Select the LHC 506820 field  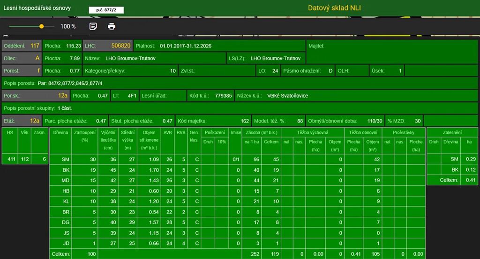[x=108, y=46]
